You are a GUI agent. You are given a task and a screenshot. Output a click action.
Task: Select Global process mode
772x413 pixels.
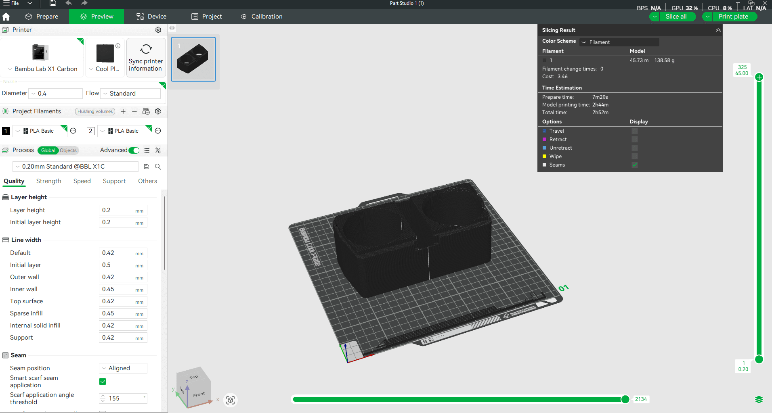(48, 150)
